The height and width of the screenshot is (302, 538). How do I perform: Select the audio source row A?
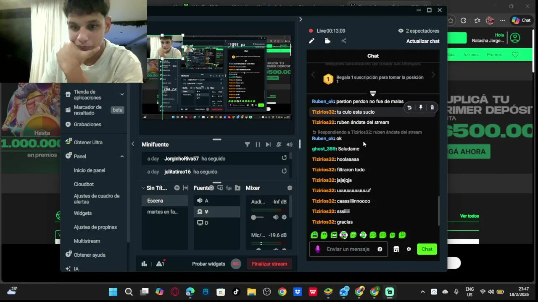[x=217, y=201]
